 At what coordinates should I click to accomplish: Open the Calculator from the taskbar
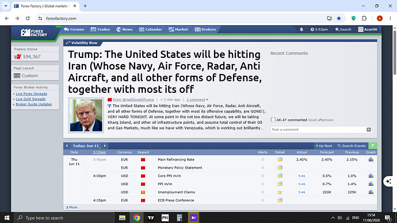click(x=180, y=218)
